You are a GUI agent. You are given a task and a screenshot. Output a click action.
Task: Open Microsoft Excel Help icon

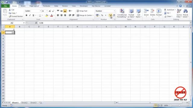180,6
